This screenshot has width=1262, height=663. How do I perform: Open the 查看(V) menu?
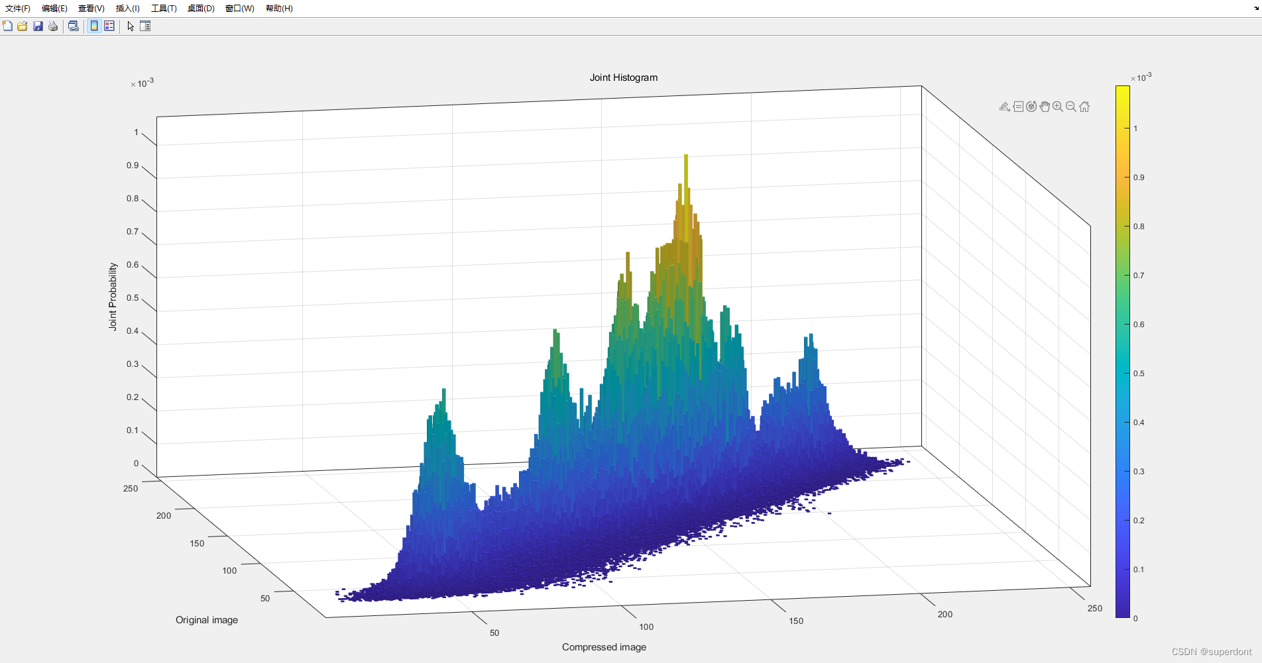(91, 9)
